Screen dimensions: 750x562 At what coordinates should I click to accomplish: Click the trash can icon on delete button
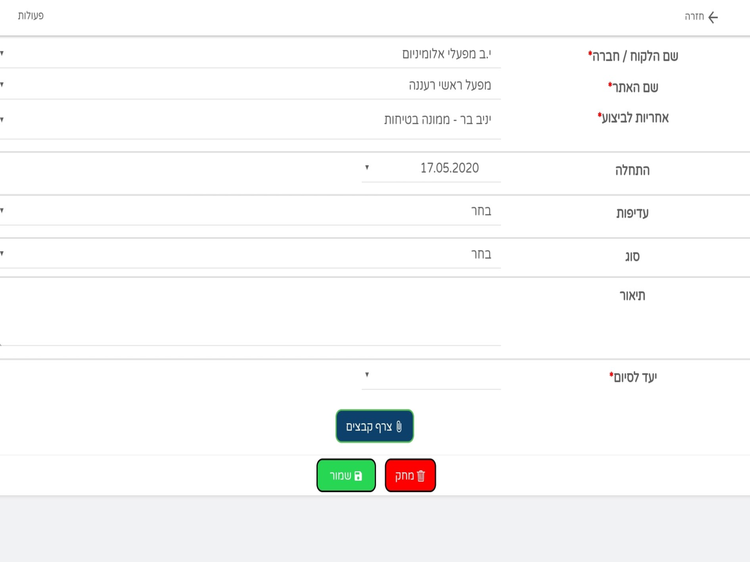tap(421, 476)
